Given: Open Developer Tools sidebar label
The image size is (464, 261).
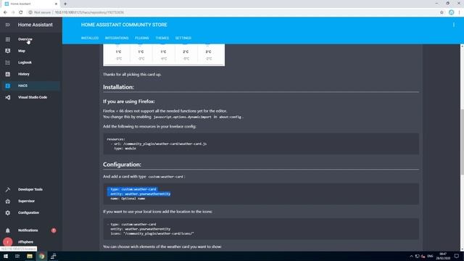Looking at the screenshot, I should [30, 189].
